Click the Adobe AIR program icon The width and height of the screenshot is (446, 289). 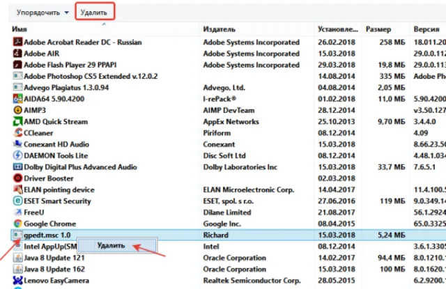click(x=17, y=54)
